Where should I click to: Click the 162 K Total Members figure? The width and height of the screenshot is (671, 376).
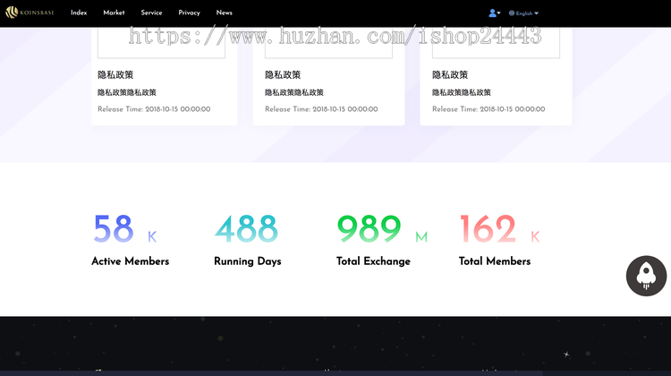pos(499,229)
